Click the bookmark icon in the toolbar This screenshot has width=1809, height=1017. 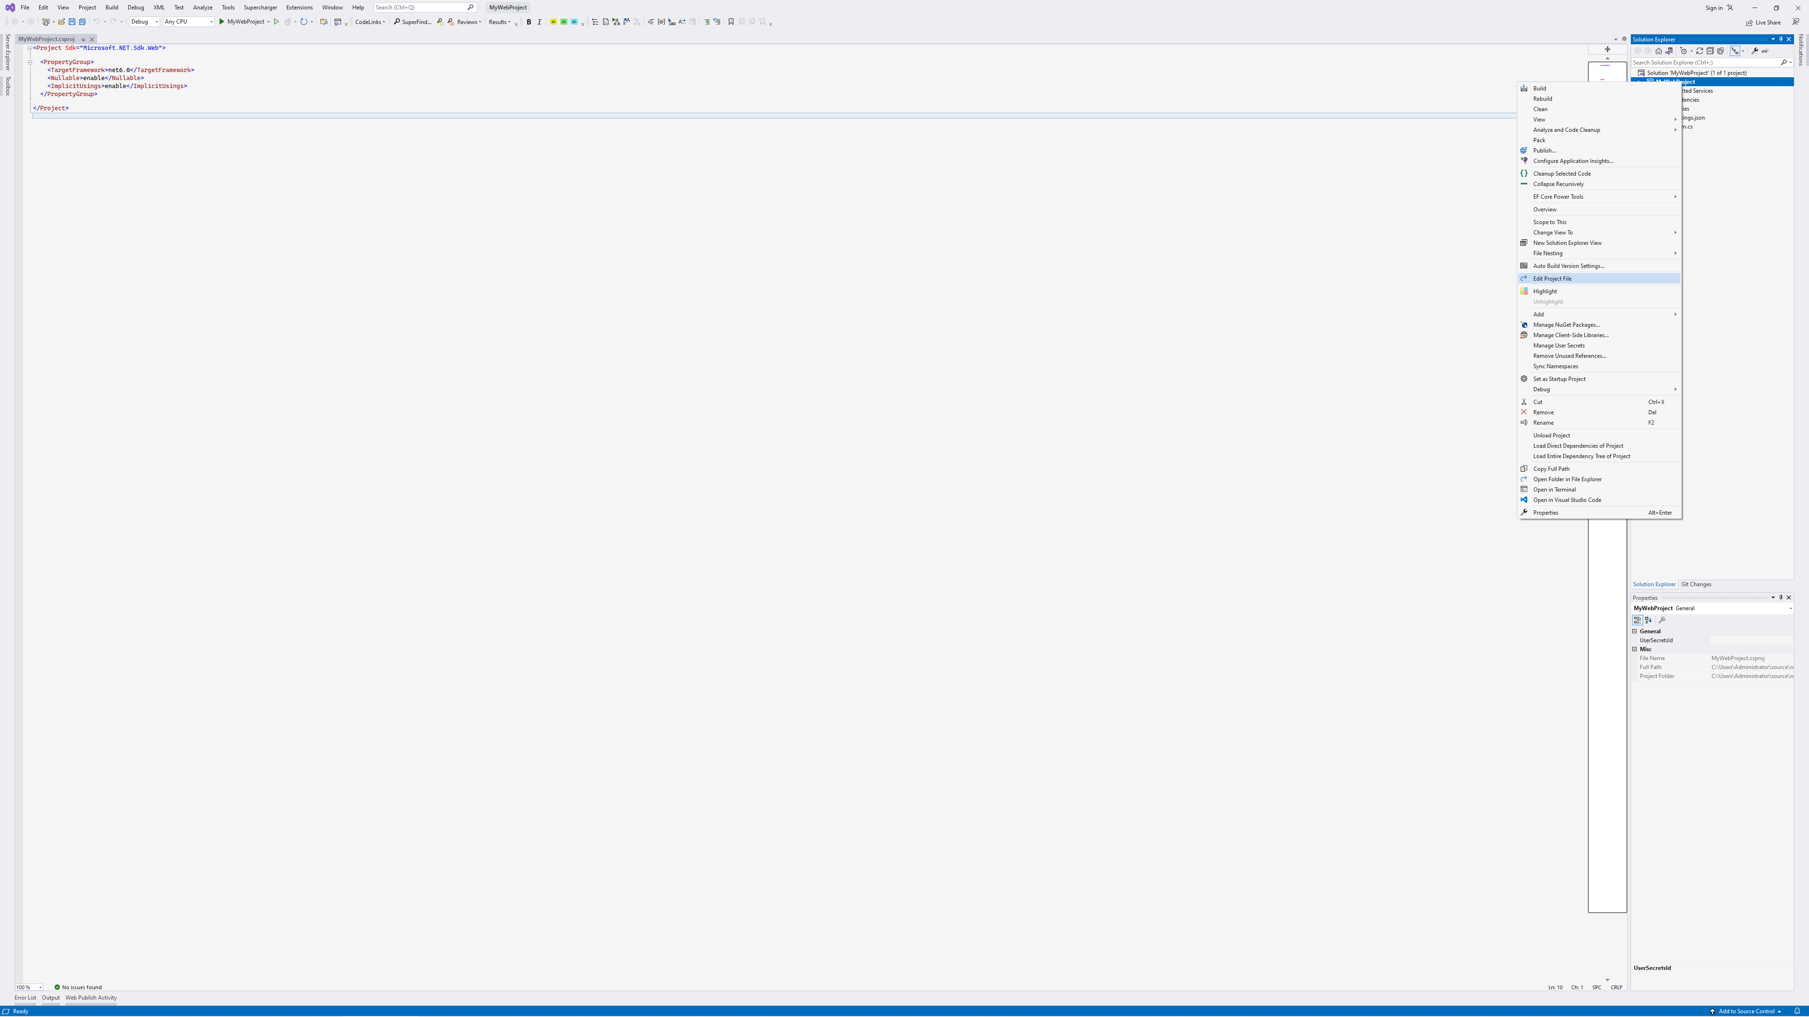(731, 22)
